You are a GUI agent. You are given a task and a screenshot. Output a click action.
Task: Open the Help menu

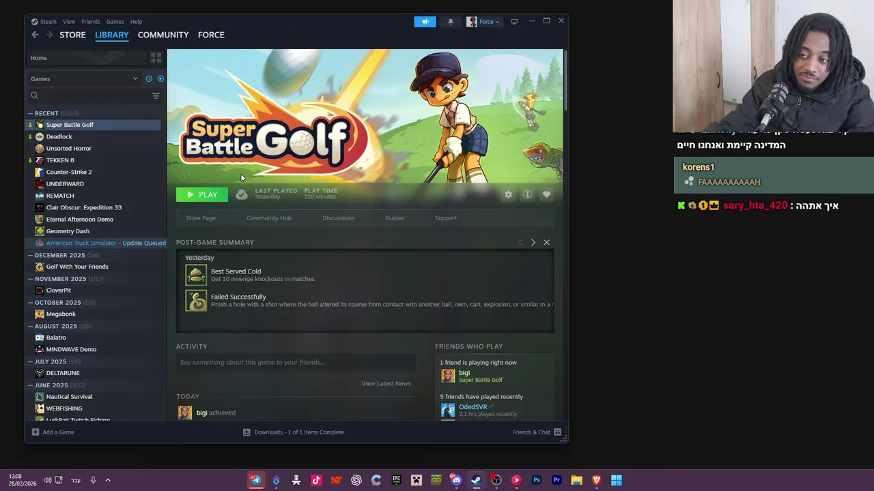136,21
